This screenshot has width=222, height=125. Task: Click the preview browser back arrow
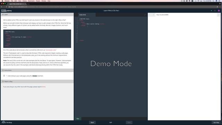(x=150, y=15)
